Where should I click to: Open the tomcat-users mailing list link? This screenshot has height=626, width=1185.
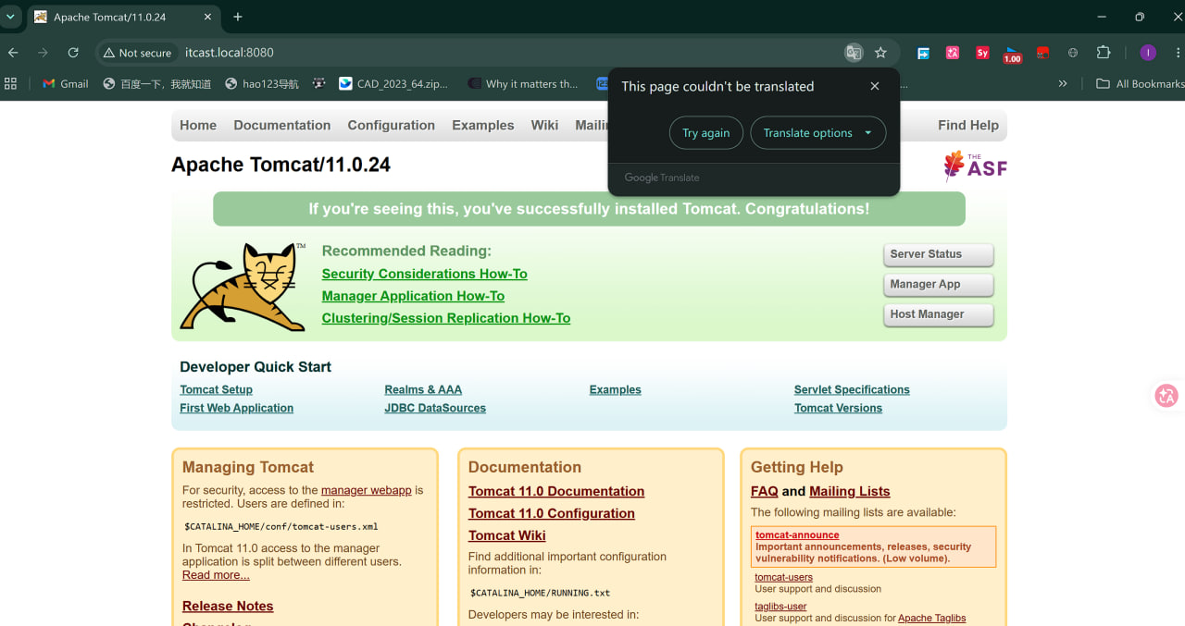pyautogui.click(x=783, y=577)
